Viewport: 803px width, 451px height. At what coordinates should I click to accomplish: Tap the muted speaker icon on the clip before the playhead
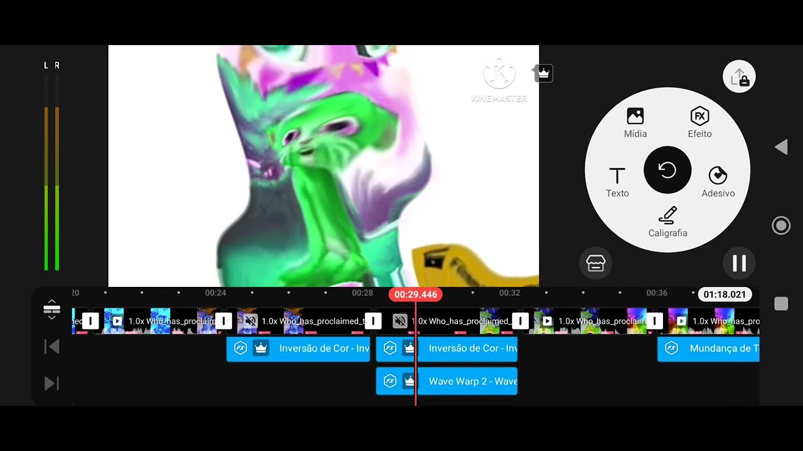250,321
